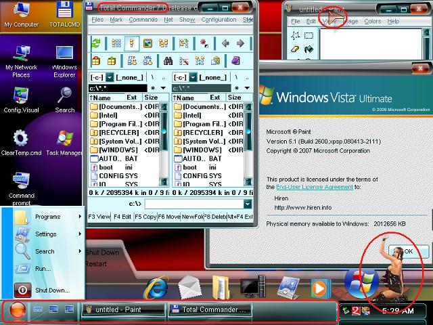The width and height of the screenshot is (433, 325).
Task: Open the Colors menu in Paint
Action: pyautogui.click(x=372, y=21)
